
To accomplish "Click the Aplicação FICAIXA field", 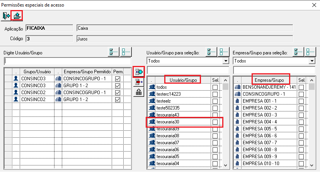I will (x=49, y=28).
